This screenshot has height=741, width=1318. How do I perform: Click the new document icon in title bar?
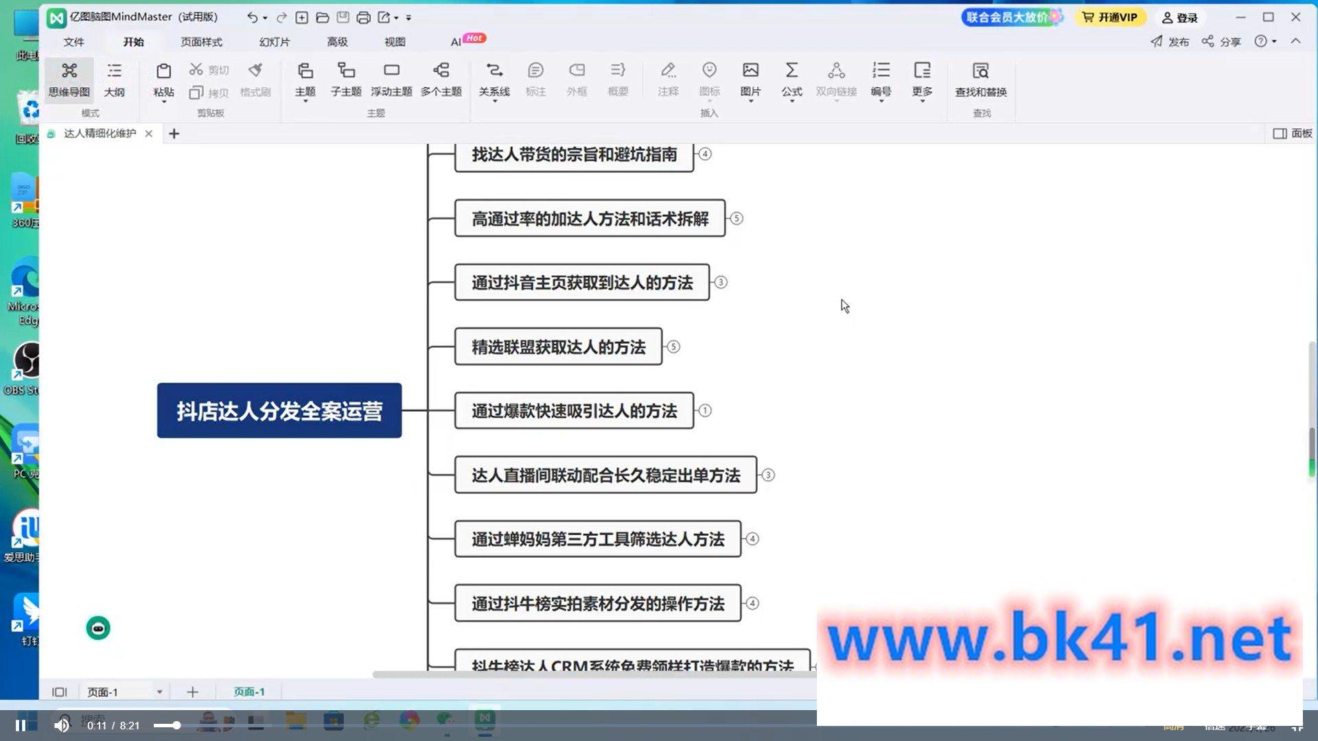301,17
